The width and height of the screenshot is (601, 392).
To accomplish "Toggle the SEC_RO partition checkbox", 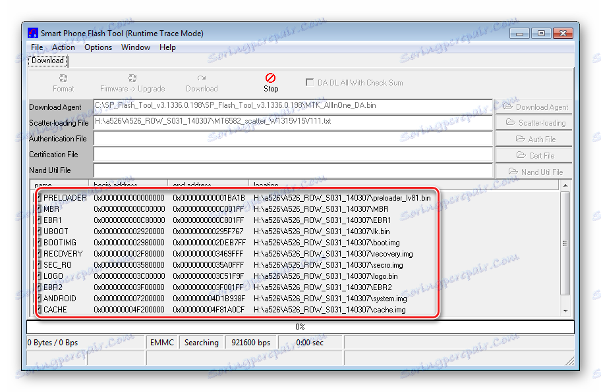I will [39, 265].
